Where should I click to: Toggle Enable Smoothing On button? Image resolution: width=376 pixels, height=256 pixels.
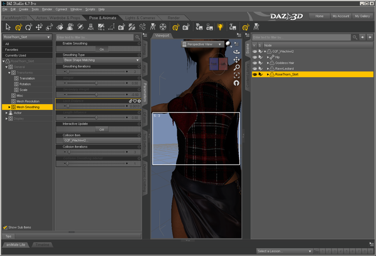click(101, 49)
